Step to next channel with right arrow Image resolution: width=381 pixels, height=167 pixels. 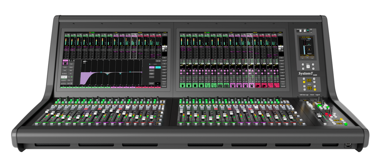(74, 61)
